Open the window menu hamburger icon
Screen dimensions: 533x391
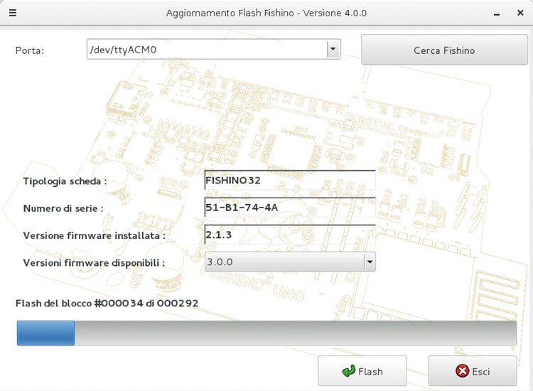tap(13, 13)
